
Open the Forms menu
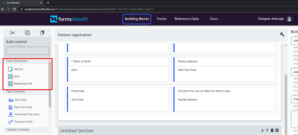[161, 19]
